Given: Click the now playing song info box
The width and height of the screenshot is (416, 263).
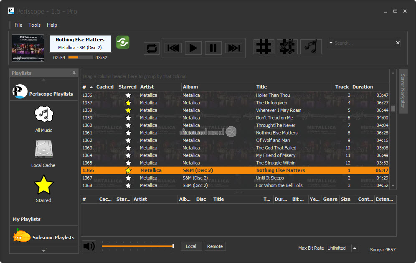Looking at the screenshot, I should pos(80,43).
